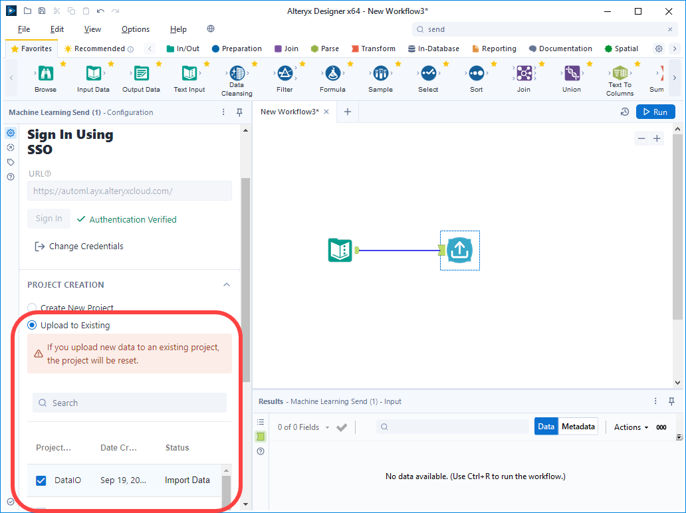
Task: Select the Machine Learning Send node on canvas
Action: click(x=459, y=250)
